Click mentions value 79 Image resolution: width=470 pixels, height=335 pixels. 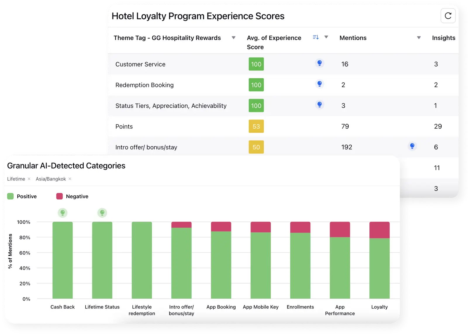coord(345,126)
